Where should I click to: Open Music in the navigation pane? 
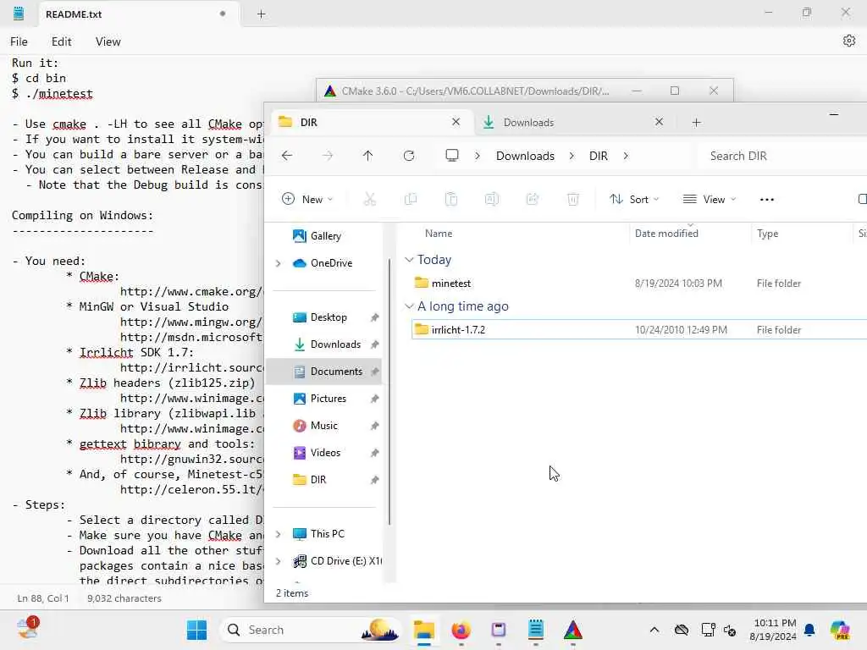323,426
